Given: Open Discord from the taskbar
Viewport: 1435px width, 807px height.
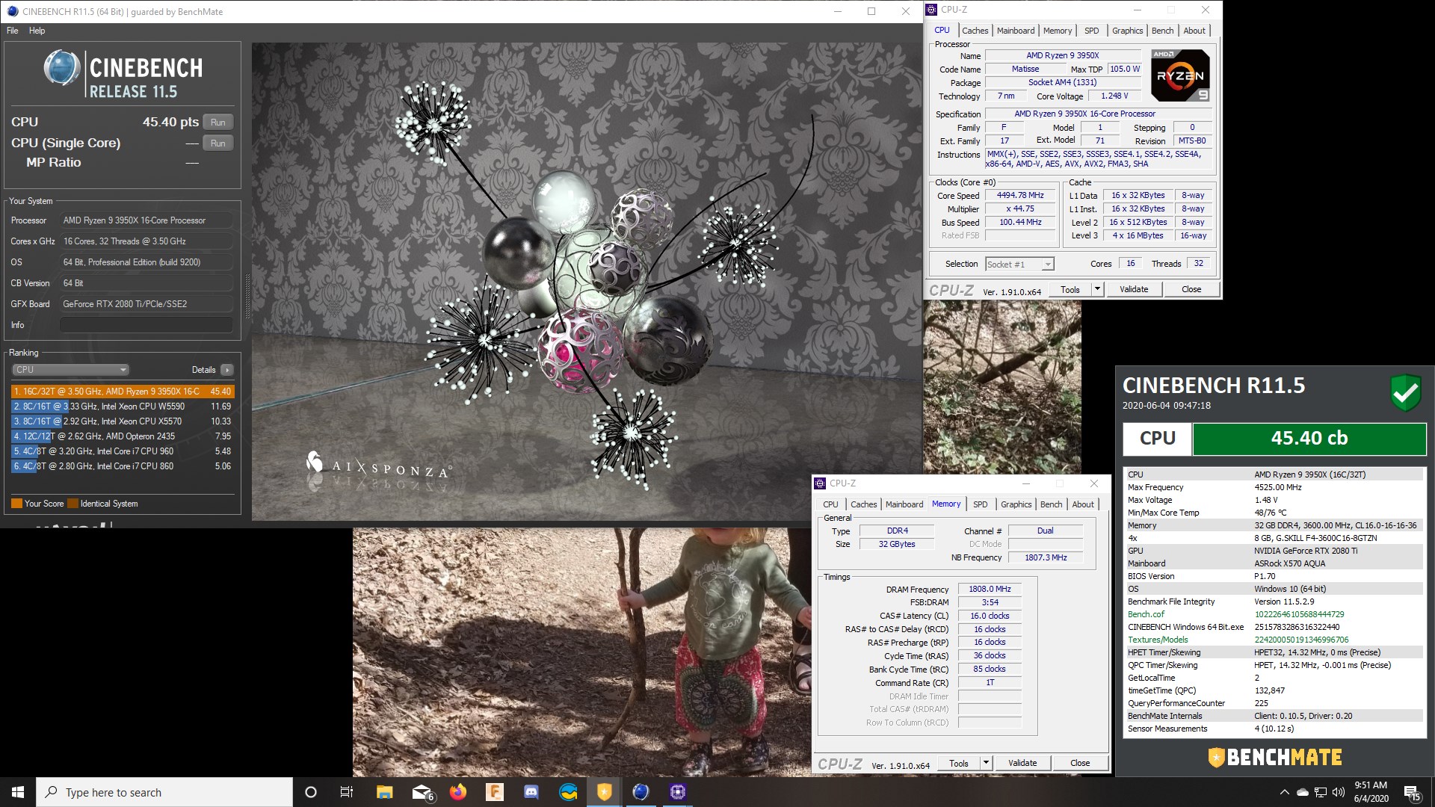Looking at the screenshot, I should click(531, 792).
